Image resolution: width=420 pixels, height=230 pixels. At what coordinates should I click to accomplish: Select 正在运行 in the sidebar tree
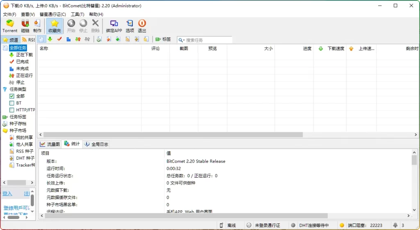(24, 76)
